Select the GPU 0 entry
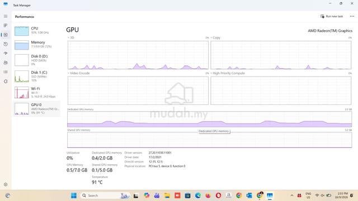The image size is (358, 201). coord(36,109)
